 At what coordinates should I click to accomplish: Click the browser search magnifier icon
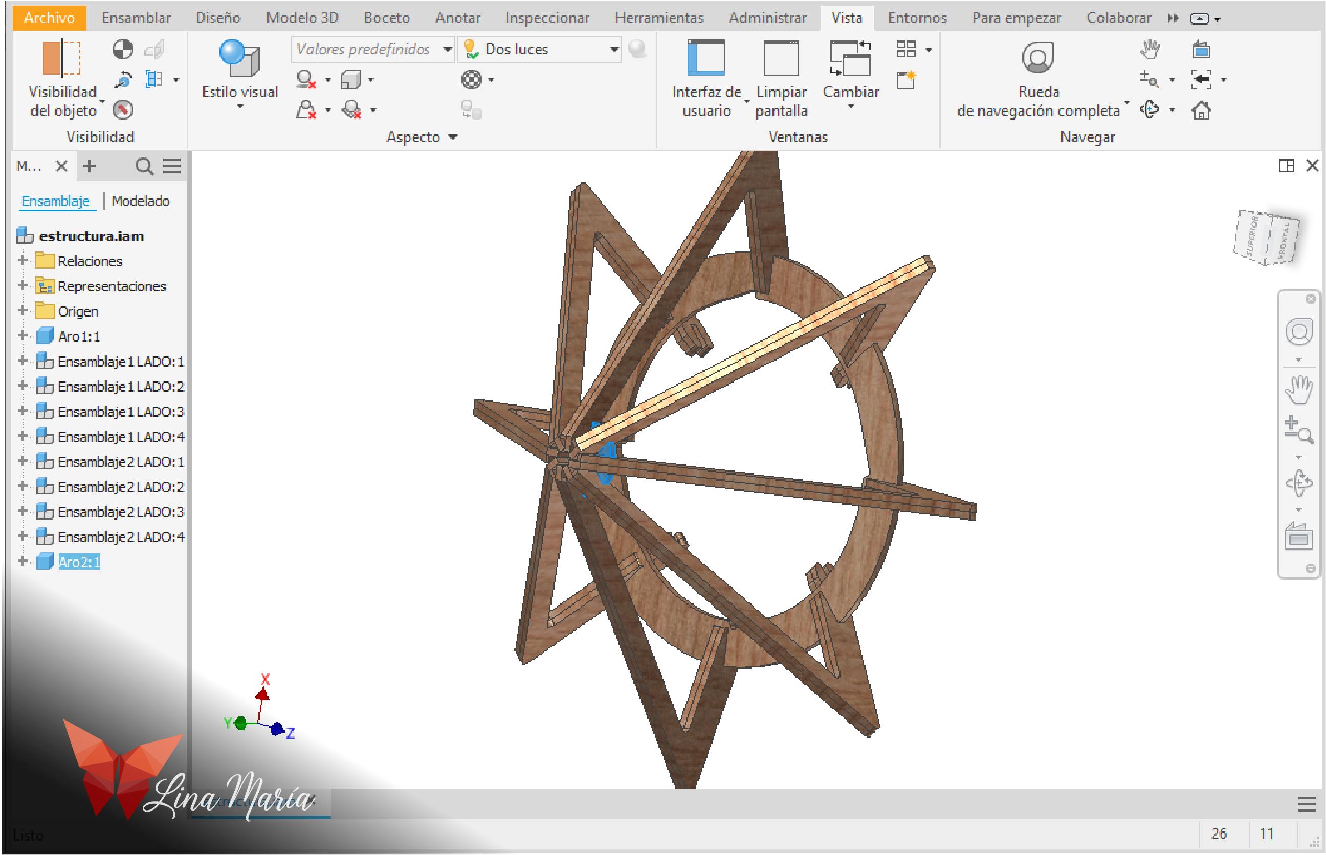(144, 166)
